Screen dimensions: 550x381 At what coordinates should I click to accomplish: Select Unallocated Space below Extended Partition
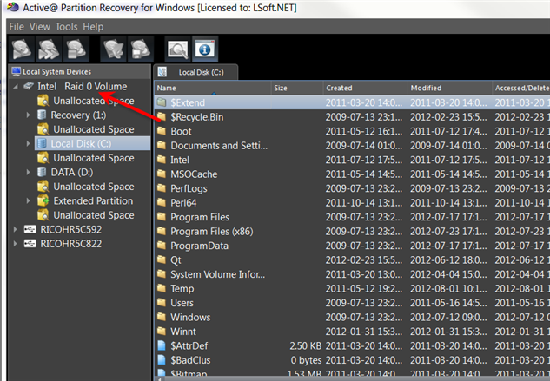click(x=94, y=215)
